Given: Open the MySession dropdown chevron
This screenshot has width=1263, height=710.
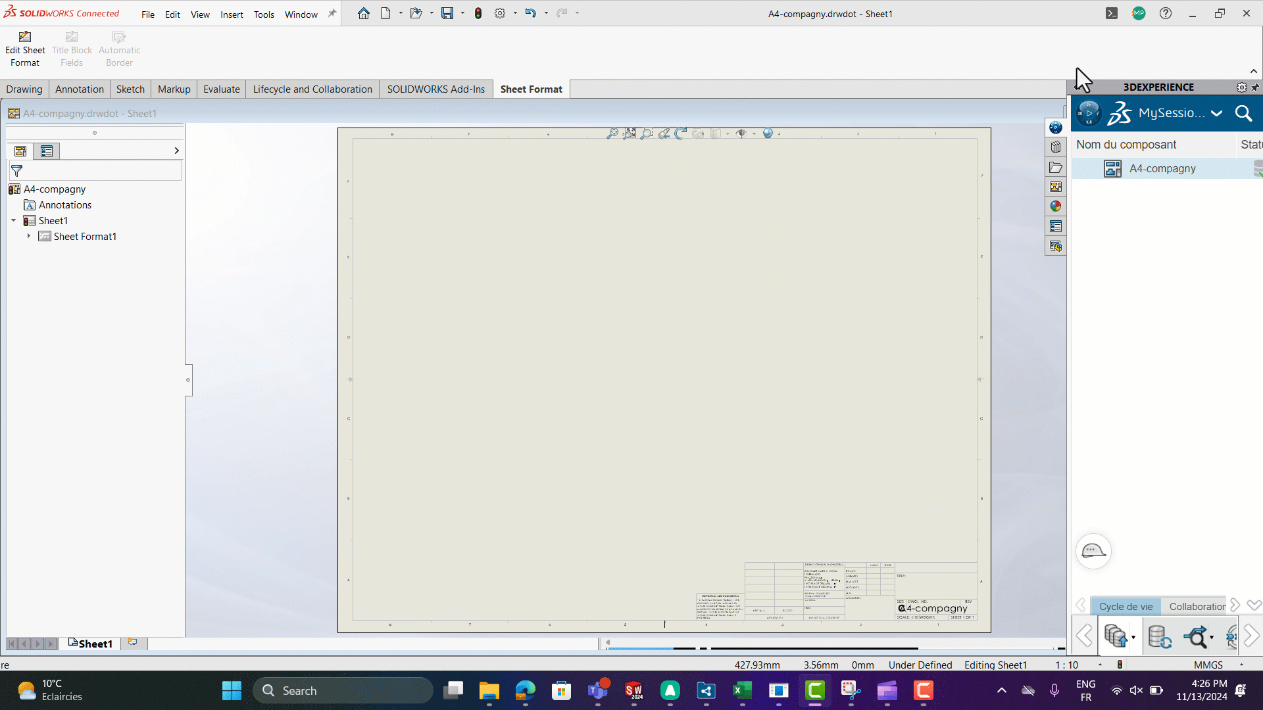Looking at the screenshot, I should [1217, 113].
